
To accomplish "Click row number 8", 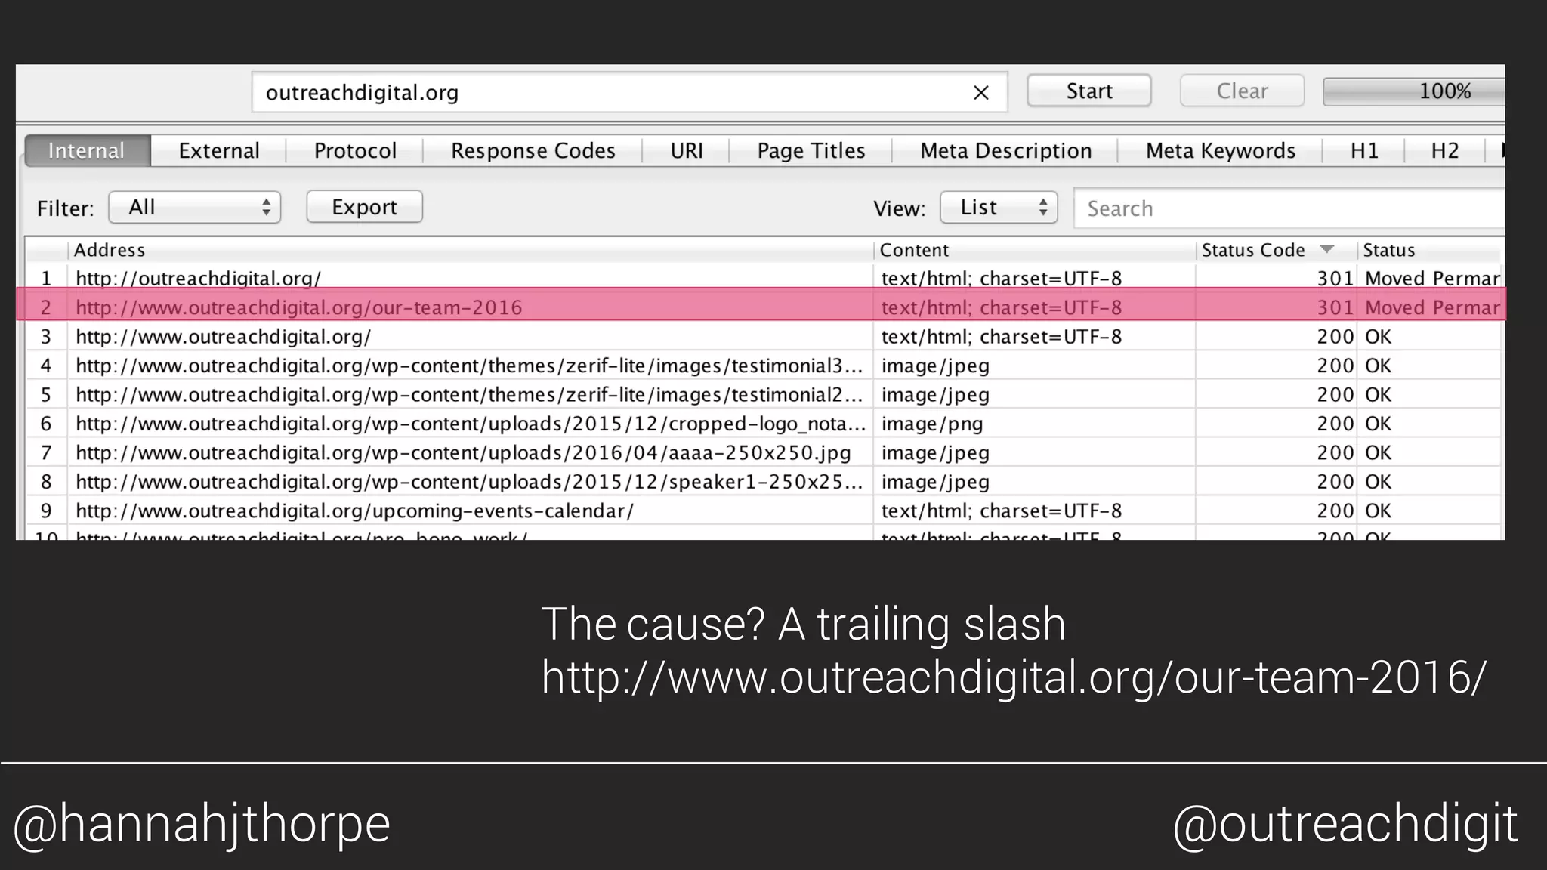I will [x=46, y=482].
